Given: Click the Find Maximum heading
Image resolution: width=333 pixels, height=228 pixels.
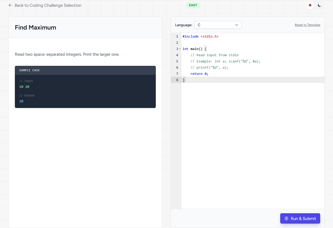Looking at the screenshot, I should 36,27.
